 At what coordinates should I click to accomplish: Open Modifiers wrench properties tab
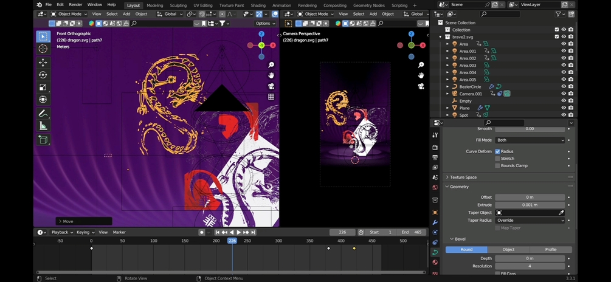coord(435,222)
